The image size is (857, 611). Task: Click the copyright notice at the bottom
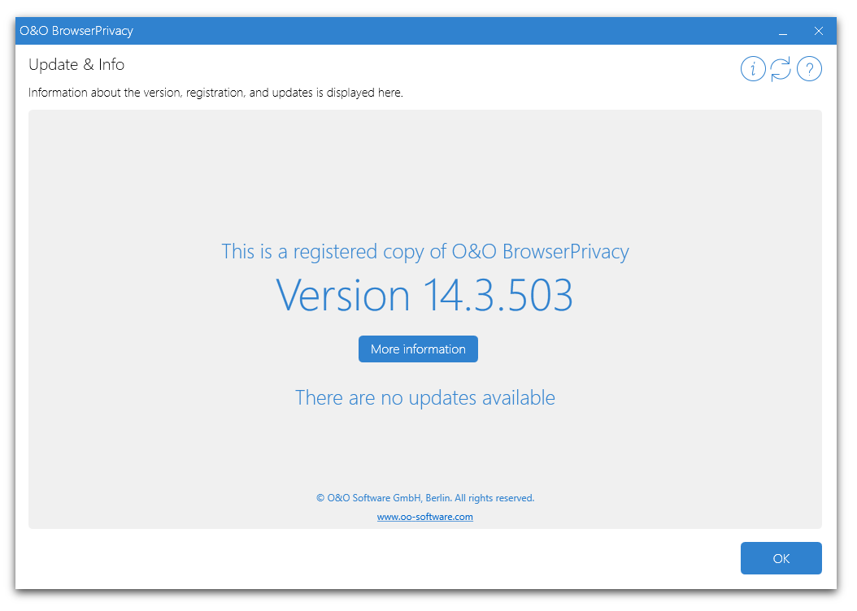pos(424,497)
